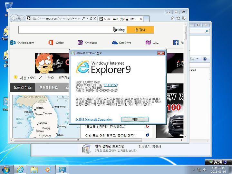Open the Control Panel taskbar item
Screen dimensions: 232x174
click(62, 169)
